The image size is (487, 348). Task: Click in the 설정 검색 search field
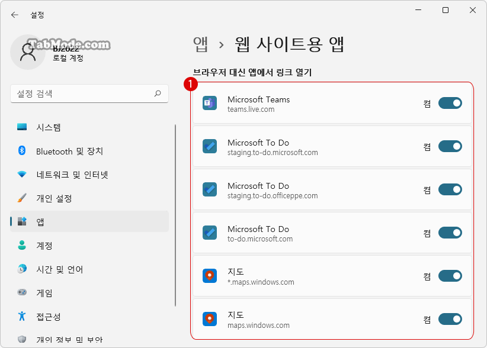[89, 94]
